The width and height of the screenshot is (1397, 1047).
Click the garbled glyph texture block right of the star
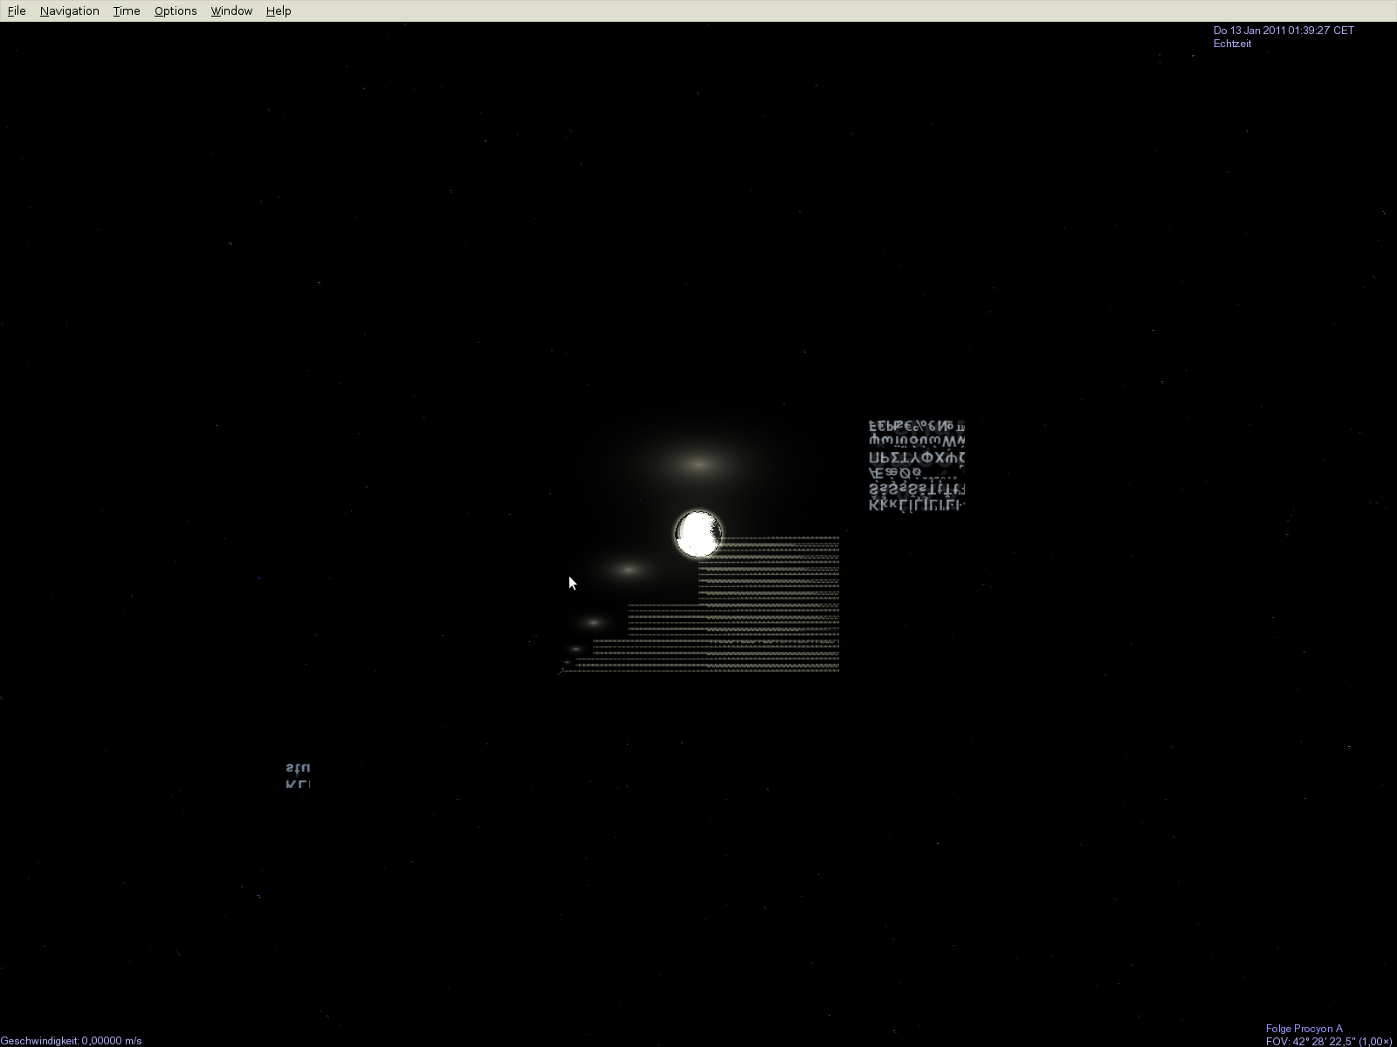pyautogui.click(x=917, y=465)
